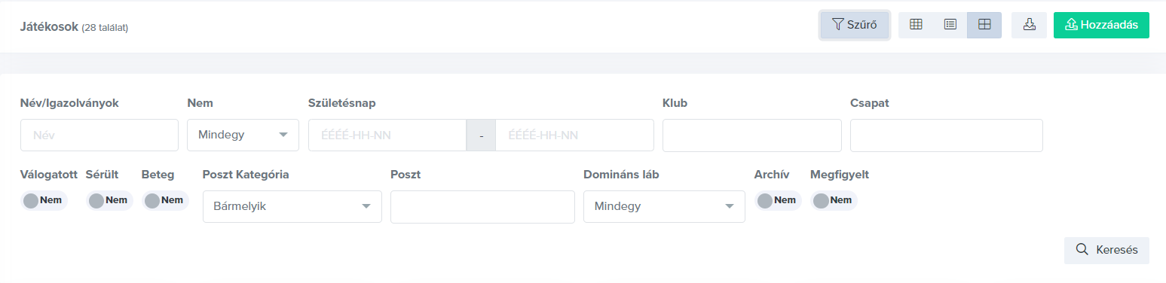Viewport: 1166px width, 283px height.
Task: Click the Keresés search button
Action: click(x=1106, y=250)
